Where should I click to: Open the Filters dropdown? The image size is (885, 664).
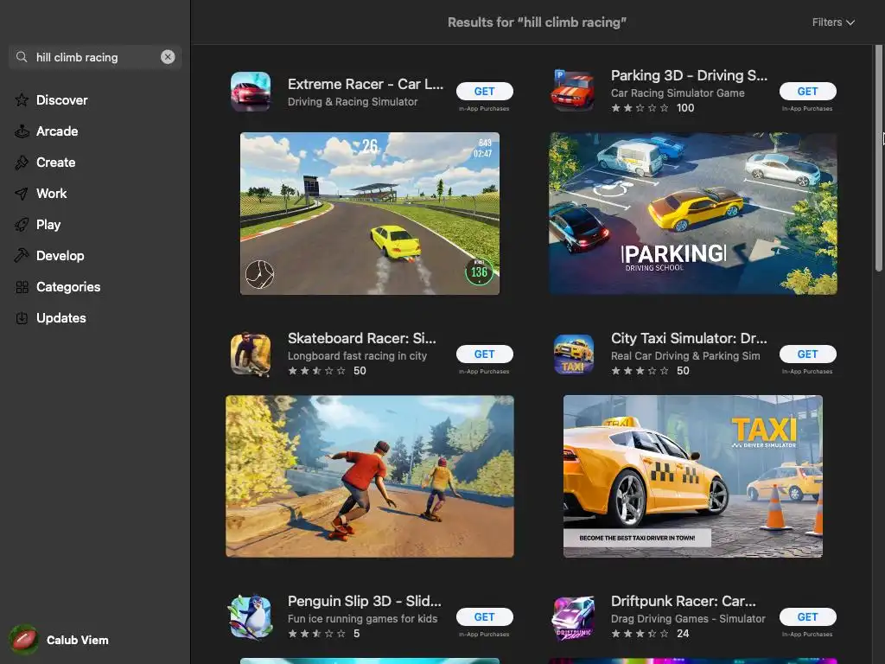click(833, 22)
